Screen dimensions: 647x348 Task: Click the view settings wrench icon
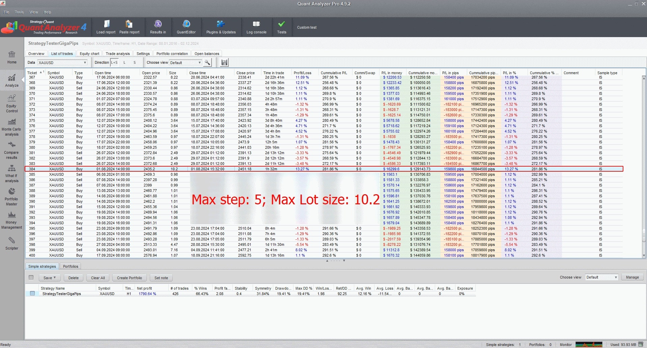[x=207, y=62]
